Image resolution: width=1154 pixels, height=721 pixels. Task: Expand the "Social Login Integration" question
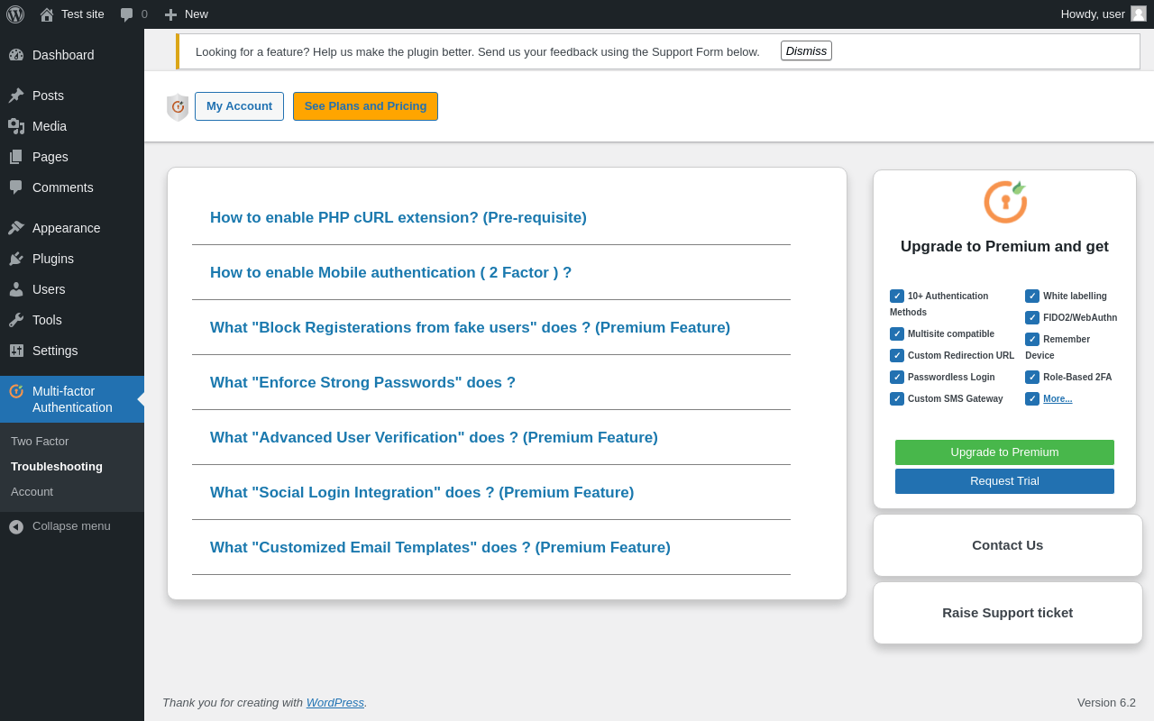click(x=422, y=493)
